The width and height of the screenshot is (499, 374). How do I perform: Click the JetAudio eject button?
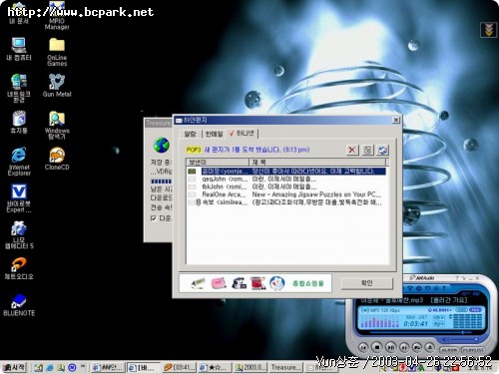point(430,347)
